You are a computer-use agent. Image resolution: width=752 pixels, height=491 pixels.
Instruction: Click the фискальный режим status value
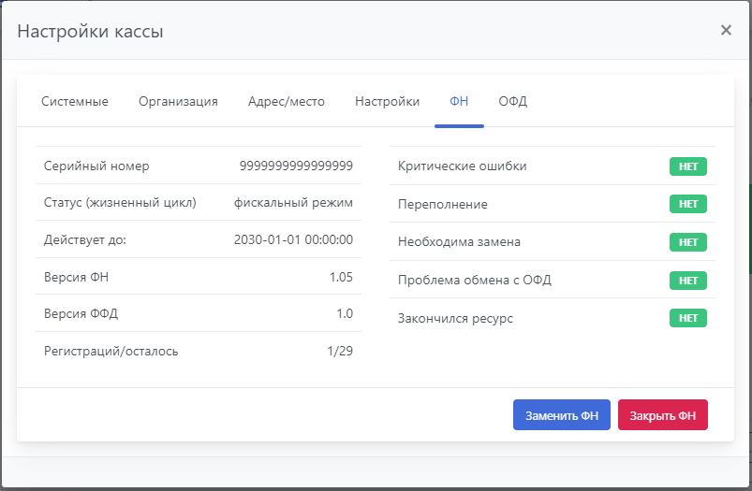293,202
